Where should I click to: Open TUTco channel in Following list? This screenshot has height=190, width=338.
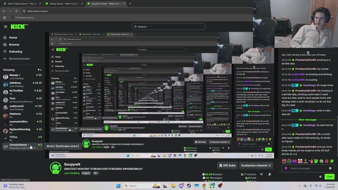pyautogui.click(x=22, y=139)
